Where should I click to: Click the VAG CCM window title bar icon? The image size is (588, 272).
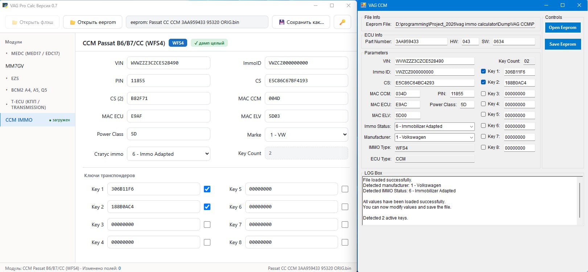pyautogui.click(x=363, y=5)
